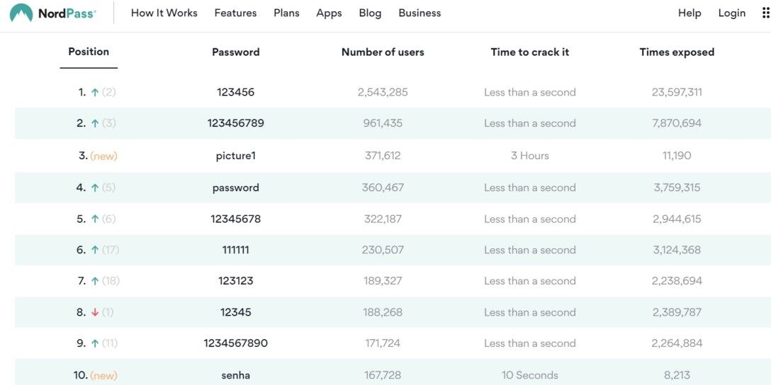Click the Help link

(690, 13)
